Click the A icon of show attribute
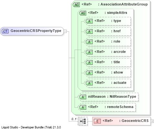This screenshot has width=154, height=129. (89, 73)
